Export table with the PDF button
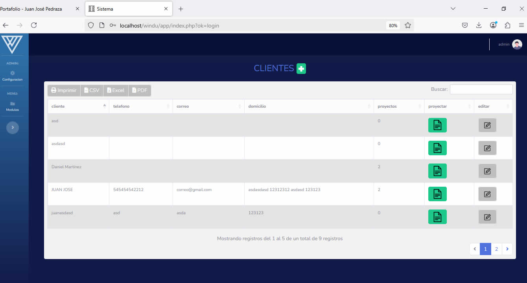 (140, 90)
